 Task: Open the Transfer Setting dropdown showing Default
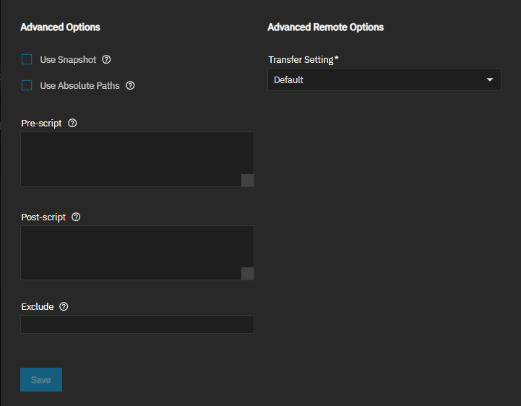[376, 79]
